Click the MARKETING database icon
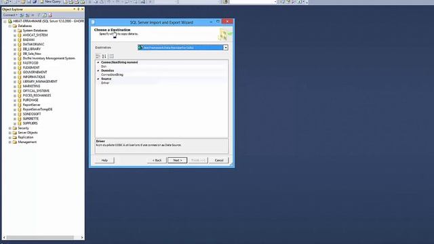The width and height of the screenshot is (434, 244). click(20, 86)
